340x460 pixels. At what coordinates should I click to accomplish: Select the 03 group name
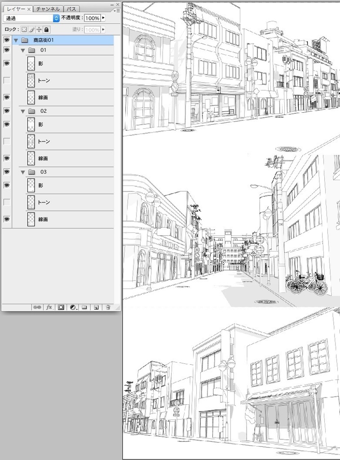[x=44, y=172]
